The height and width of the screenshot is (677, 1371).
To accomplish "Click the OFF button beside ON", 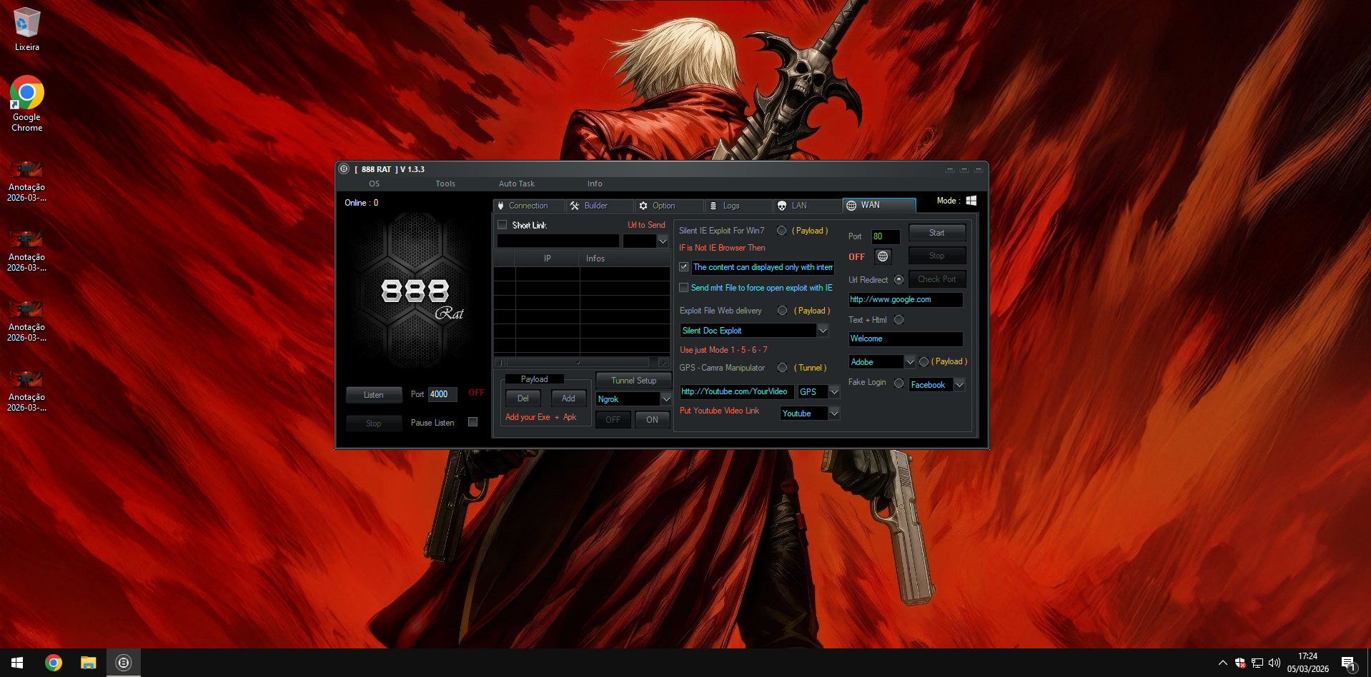I will 613,420.
